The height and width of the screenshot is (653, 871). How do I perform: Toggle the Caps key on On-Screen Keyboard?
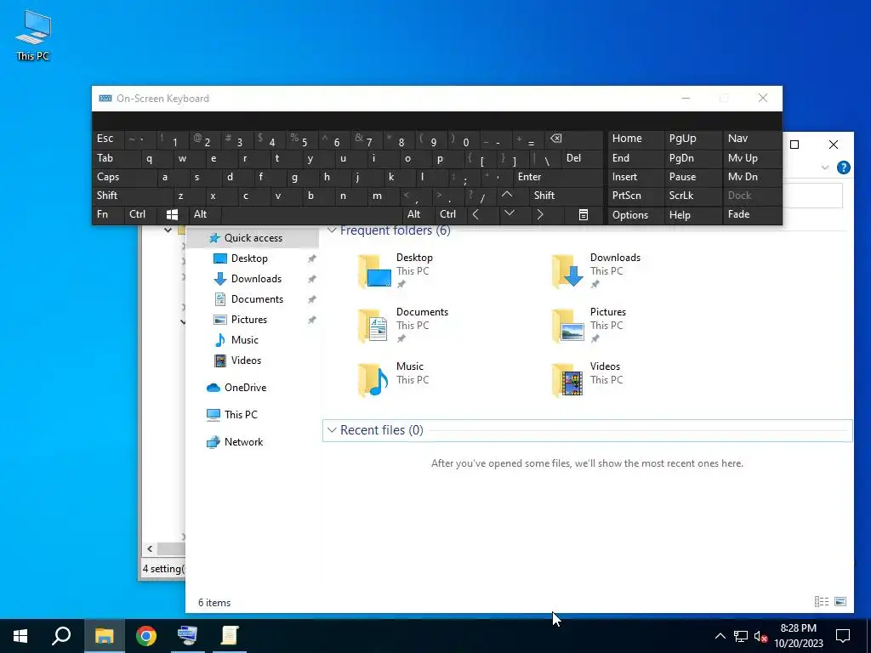click(124, 177)
